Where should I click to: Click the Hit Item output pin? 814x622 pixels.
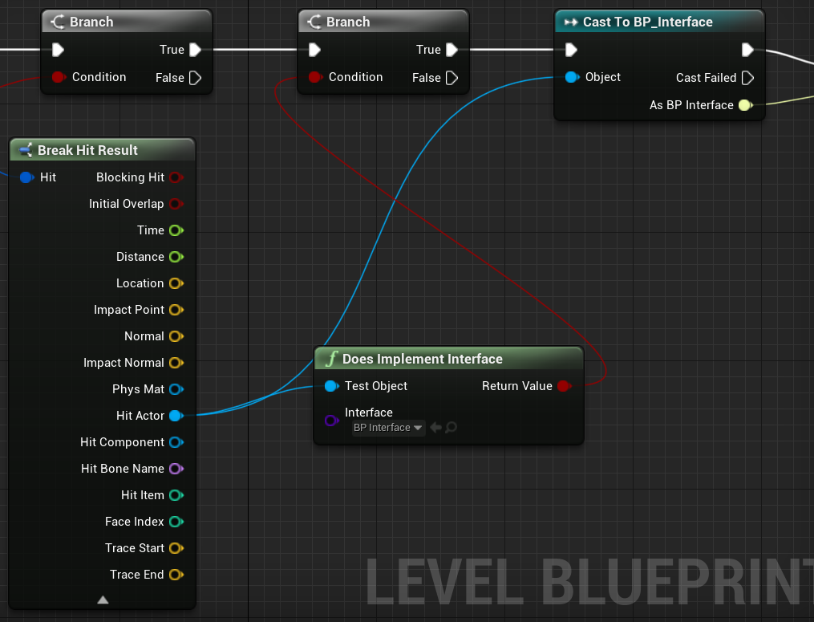coord(176,495)
